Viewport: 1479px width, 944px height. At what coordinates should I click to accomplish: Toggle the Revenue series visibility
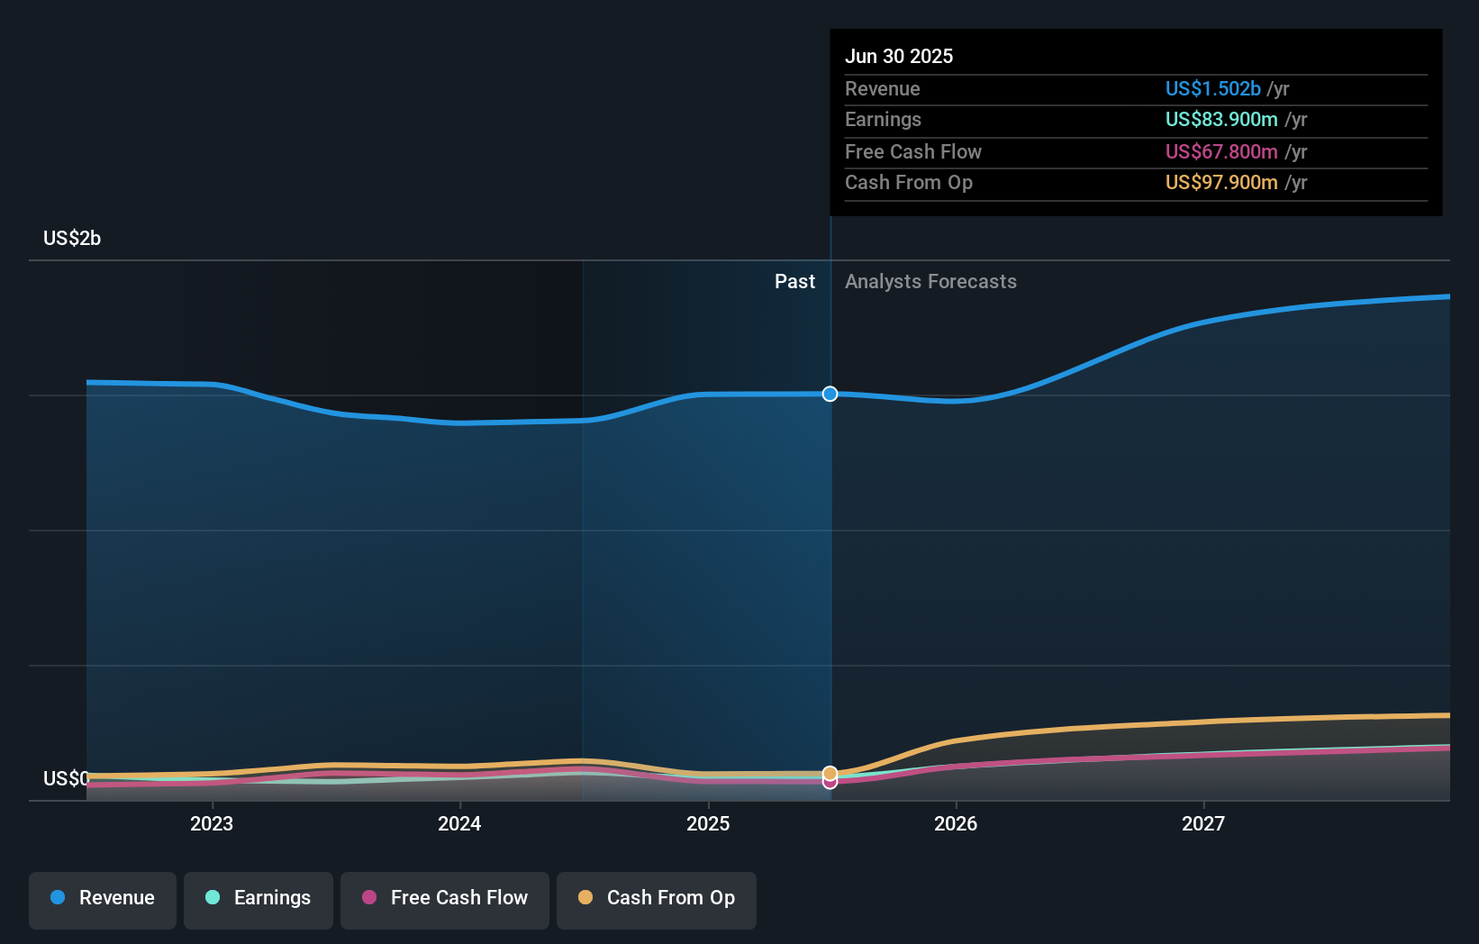(102, 900)
